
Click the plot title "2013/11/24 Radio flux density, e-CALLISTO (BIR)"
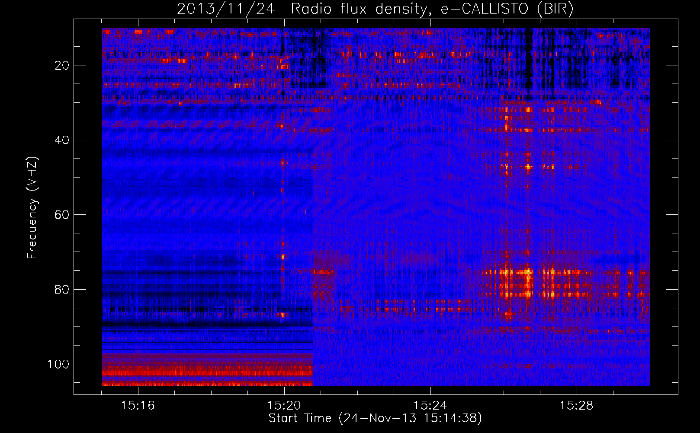click(x=375, y=9)
